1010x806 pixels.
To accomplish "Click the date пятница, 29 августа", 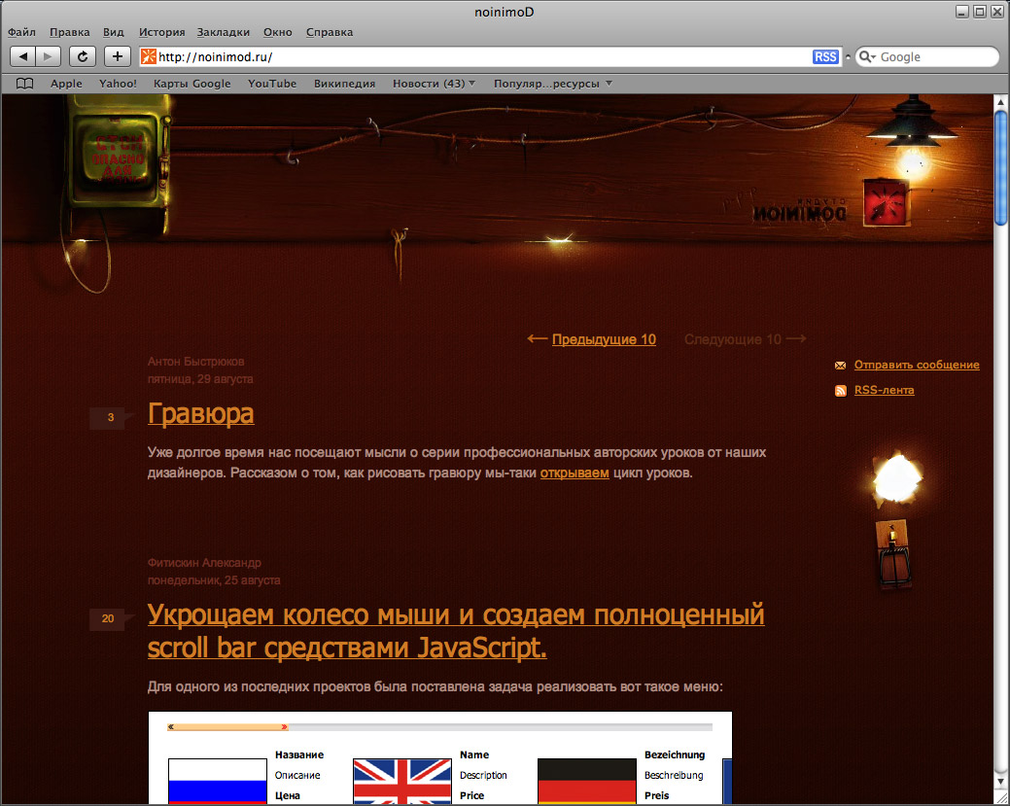I will tap(200, 379).
